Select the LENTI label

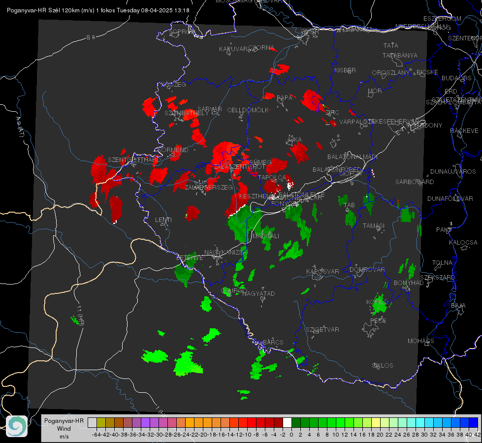point(163,220)
